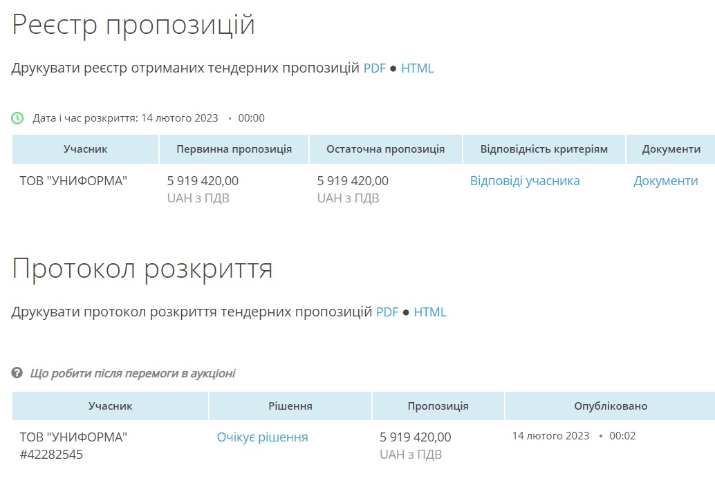This screenshot has width=715, height=485.
Task: Open PDF of the proposals registry
Action: point(374,68)
